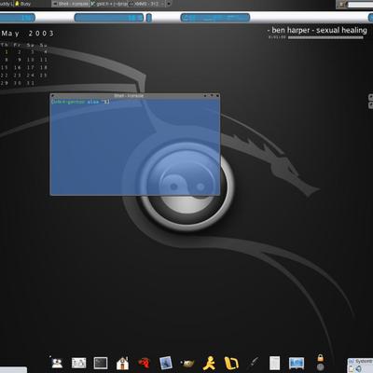Switch to the Shell - Konsole taskbar entry
373x373 pixels.
point(71,4)
